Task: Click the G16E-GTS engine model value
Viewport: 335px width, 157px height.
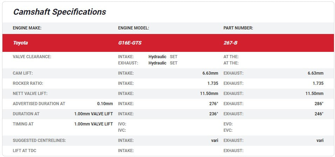Action: (x=130, y=43)
